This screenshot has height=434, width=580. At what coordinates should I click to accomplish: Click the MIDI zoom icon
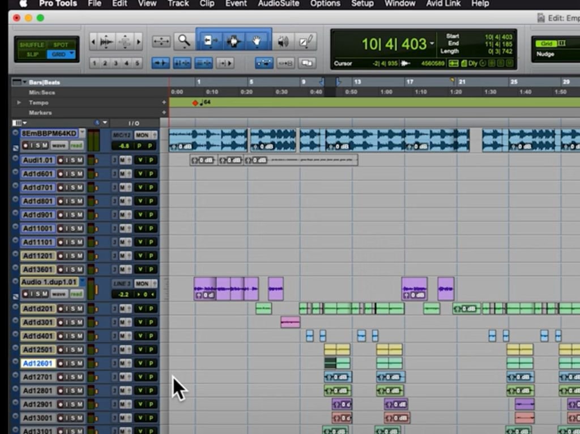(x=125, y=41)
